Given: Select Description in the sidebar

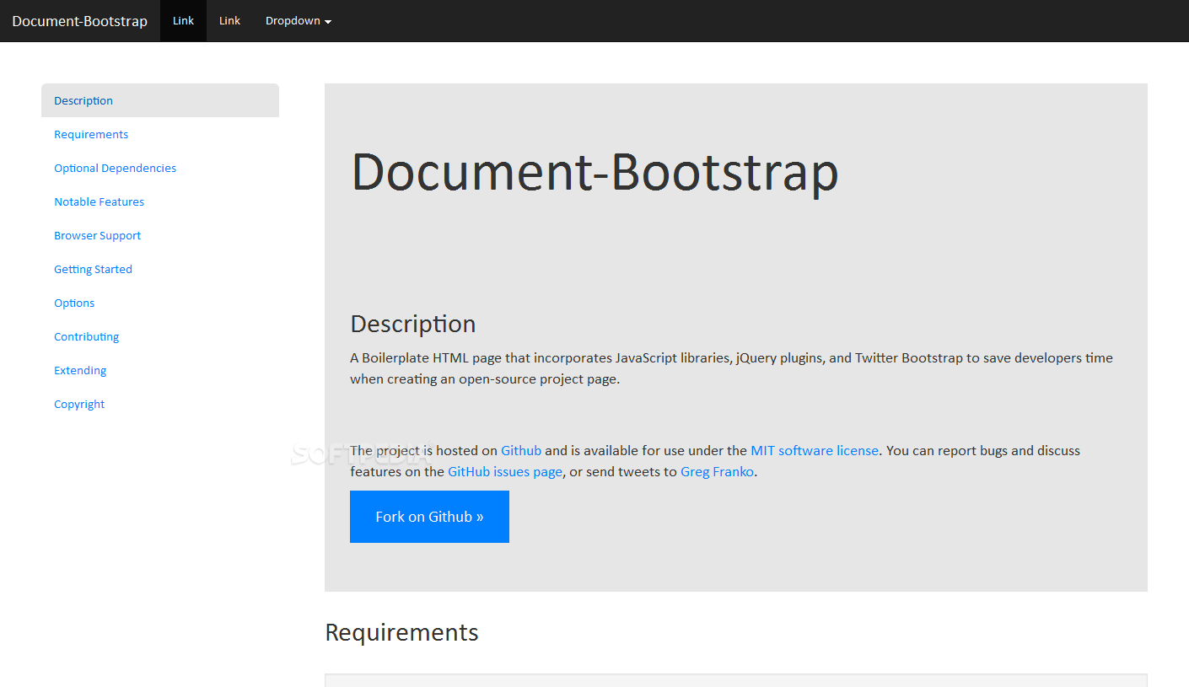Looking at the screenshot, I should (x=160, y=100).
